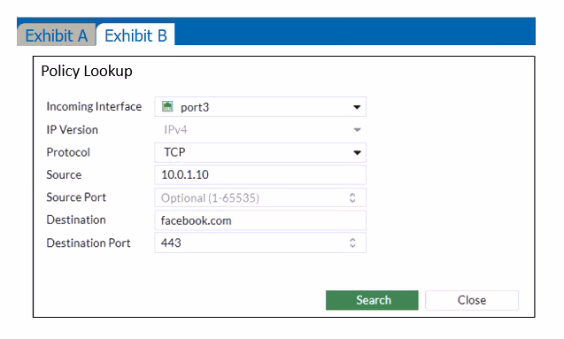Viewport: 564px width, 339px height.
Task: Click the Destination field with facebook.com
Action: point(260,220)
